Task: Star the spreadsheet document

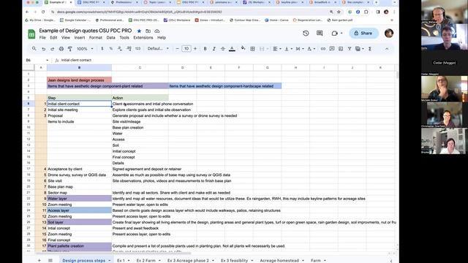Action: [139, 31]
